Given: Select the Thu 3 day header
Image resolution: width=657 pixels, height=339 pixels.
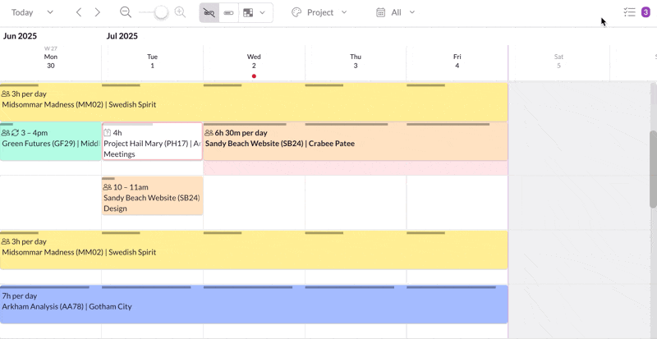Looking at the screenshot, I should (356, 62).
